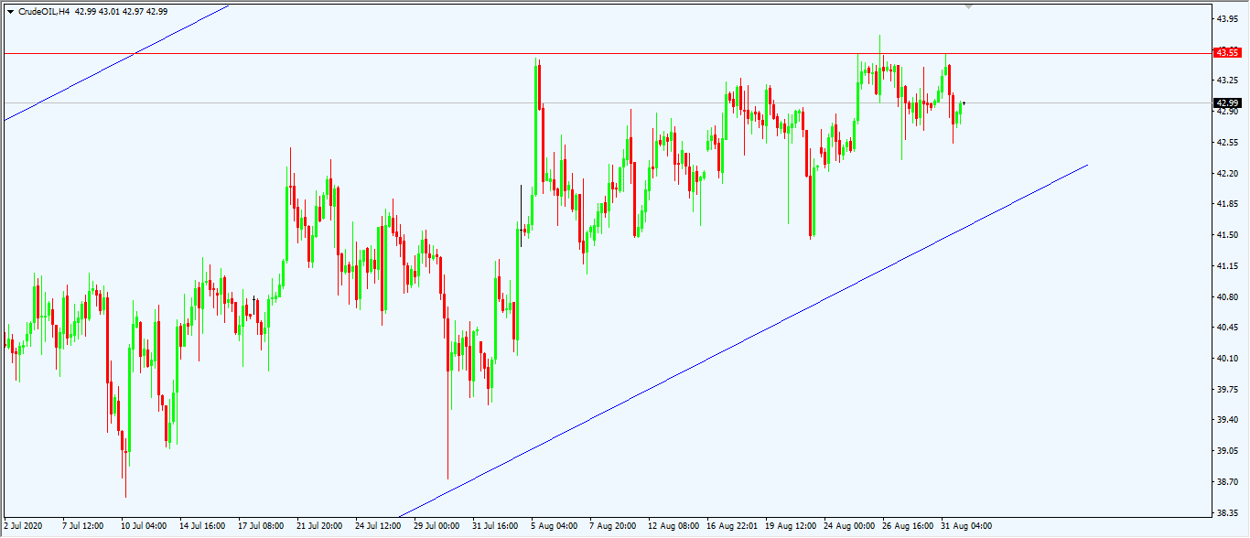1250x538 pixels.
Task: Select the red horizontal resistance line
Action: point(641,54)
